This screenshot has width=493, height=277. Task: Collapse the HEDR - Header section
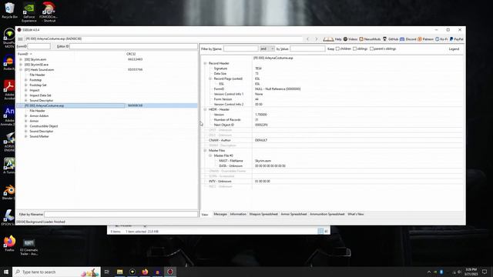click(206, 109)
